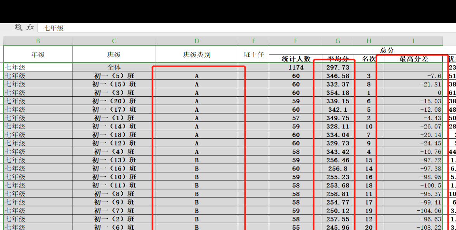Select the 全体 class cell
Viewport: 456px width, 230px height.
coord(114,67)
